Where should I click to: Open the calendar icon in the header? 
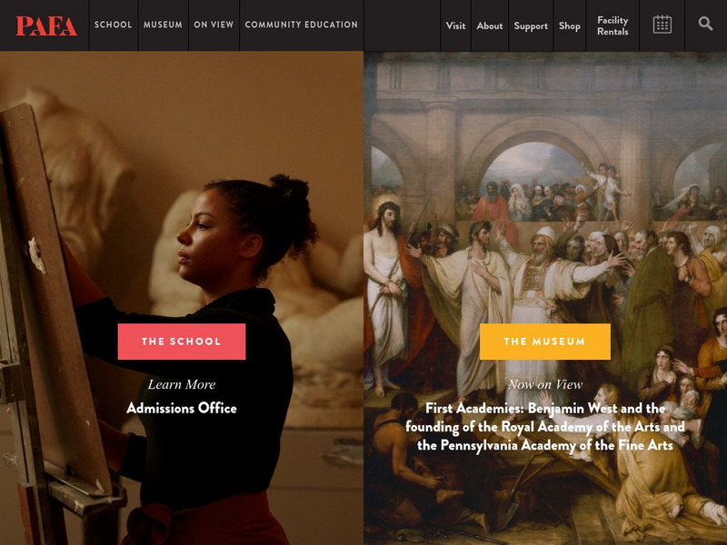pos(662,25)
